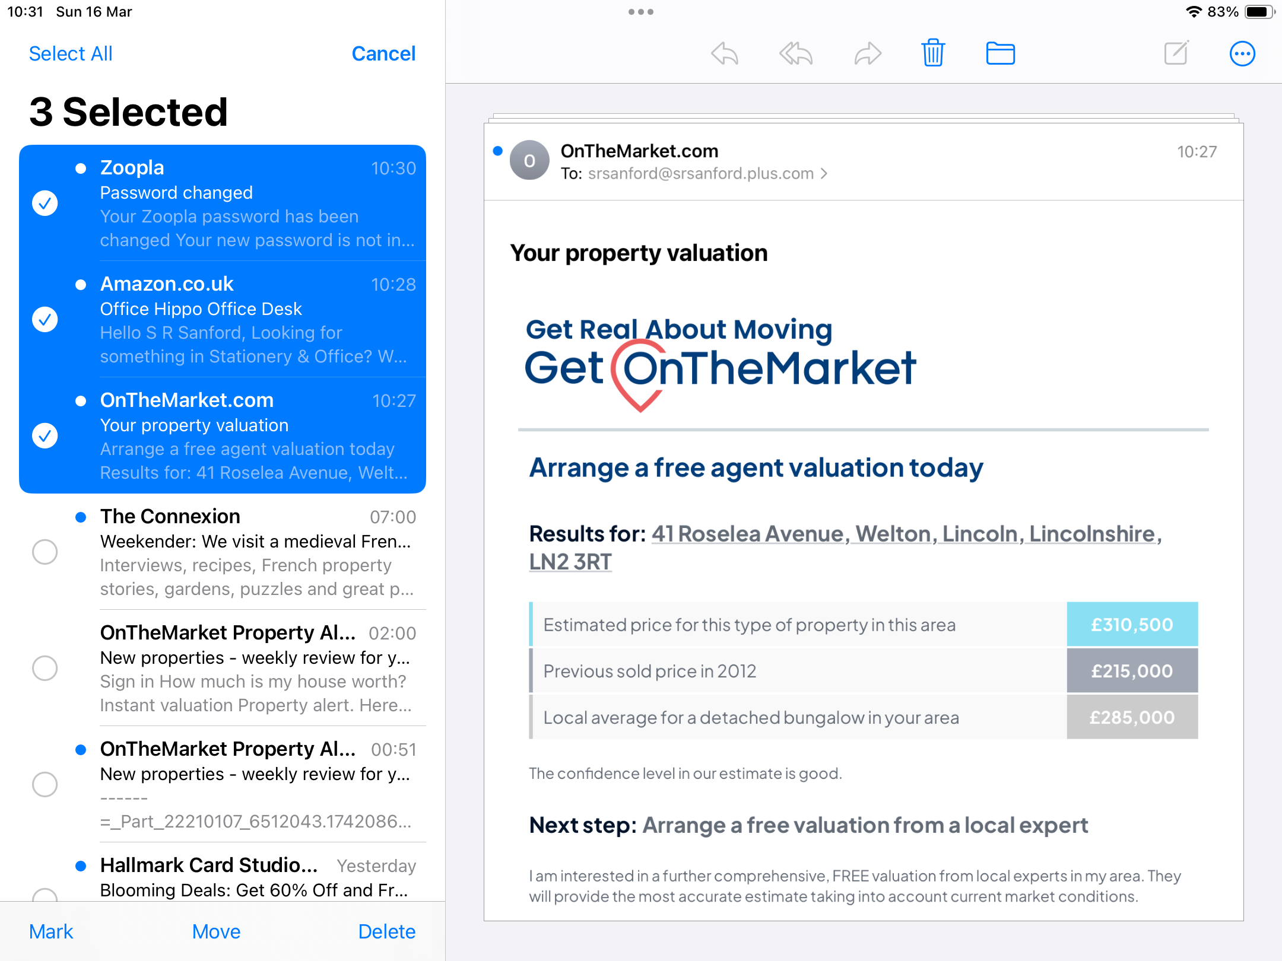Tap The confidence level estimate text
This screenshot has height=961, width=1282.
tap(686, 774)
